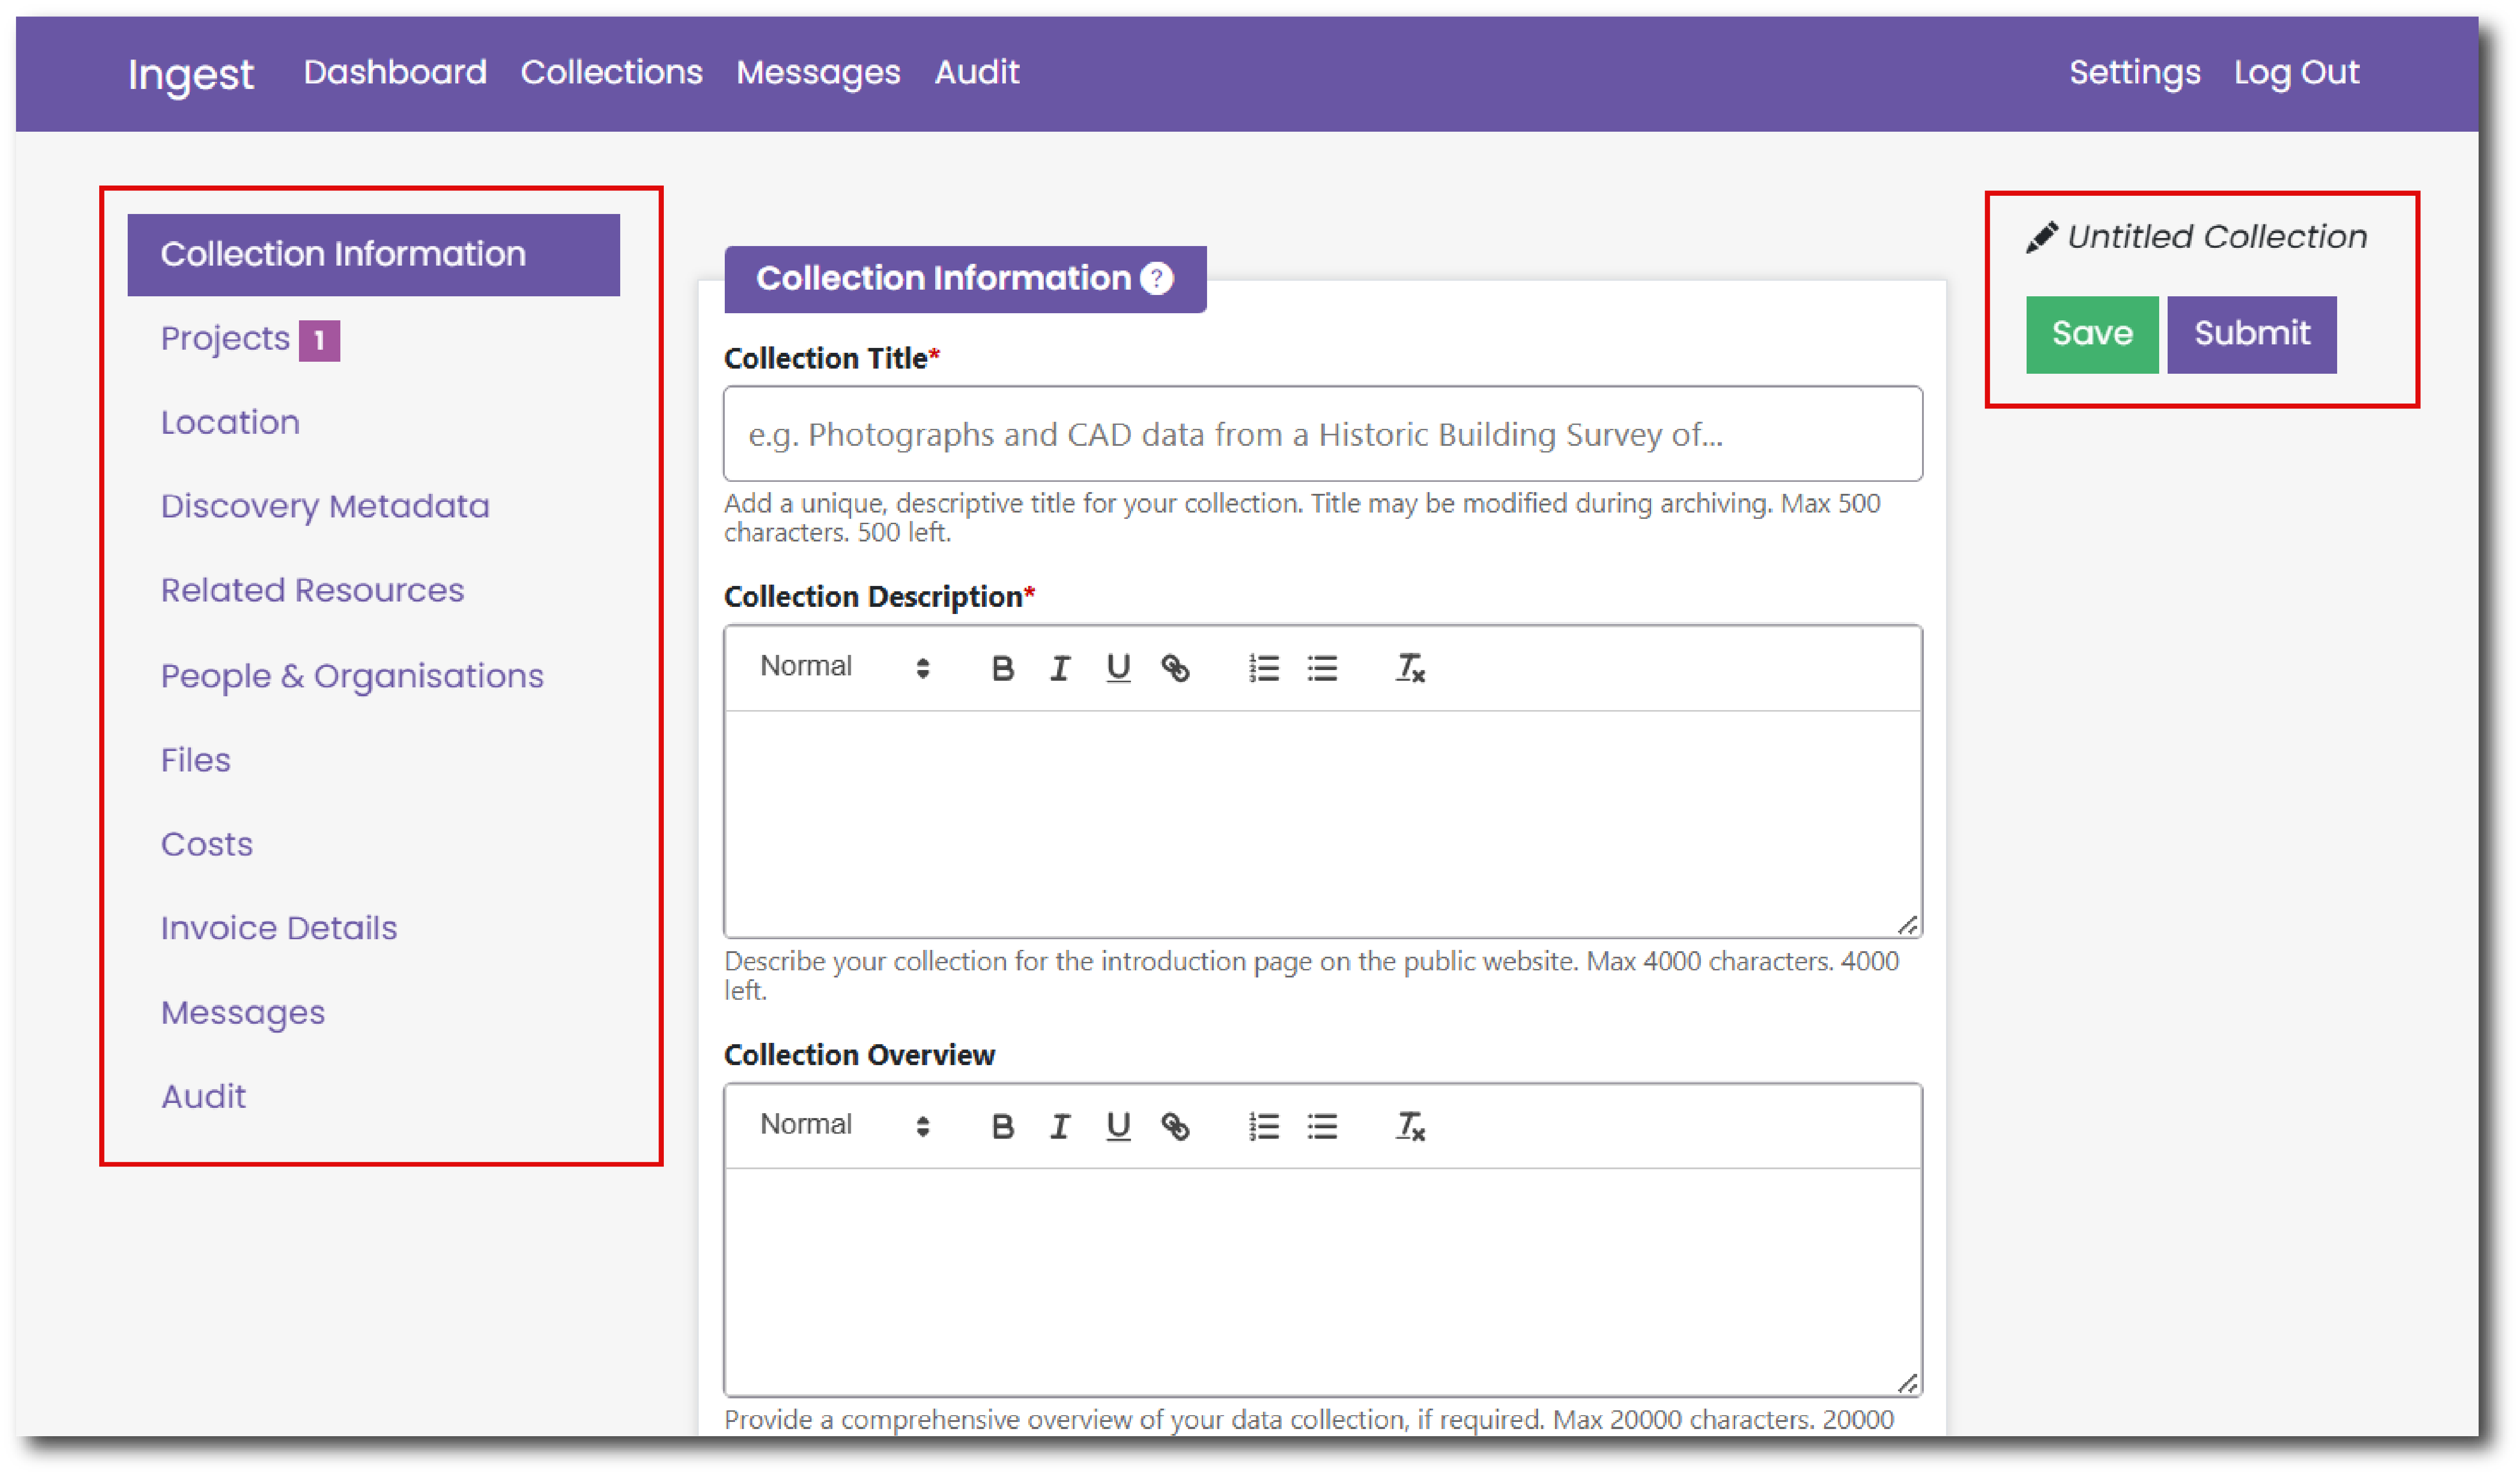This screenshot has width=2520, height=1478.
Task: Go to Location section in sidebar
Action: (230, 423)
